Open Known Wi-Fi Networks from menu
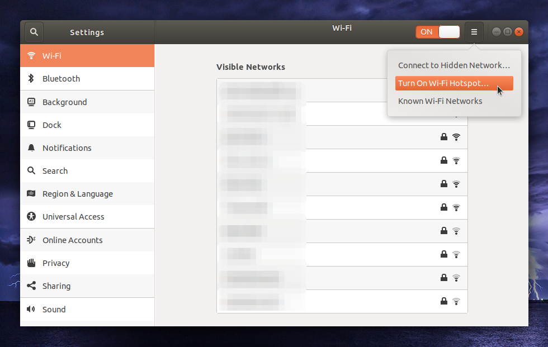Screen dimensions: 548x347 [454, 101]
